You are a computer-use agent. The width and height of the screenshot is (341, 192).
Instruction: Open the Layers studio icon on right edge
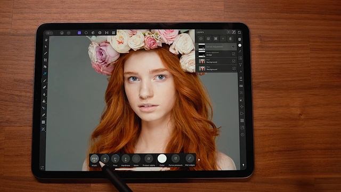[240, 39]
